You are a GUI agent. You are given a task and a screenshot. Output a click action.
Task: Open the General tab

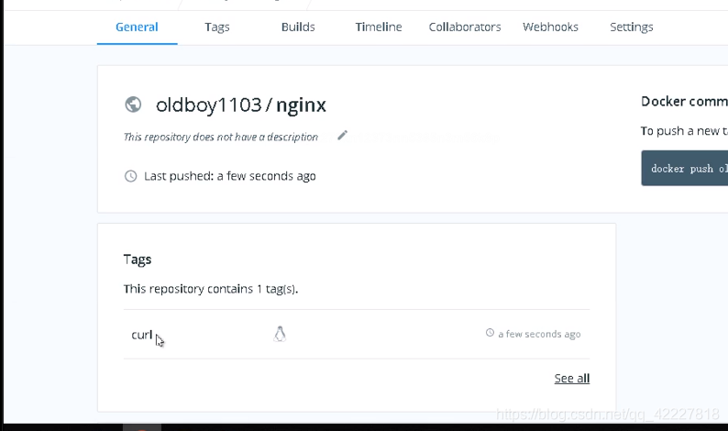point(137,27)
